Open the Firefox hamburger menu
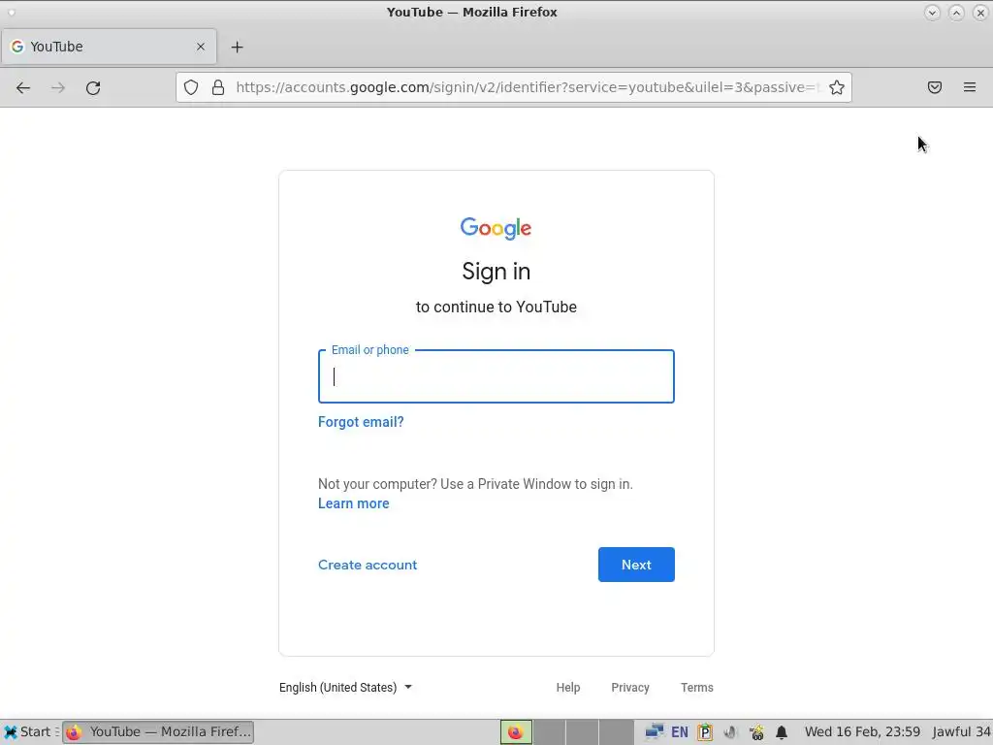 [x=970, y=87]
